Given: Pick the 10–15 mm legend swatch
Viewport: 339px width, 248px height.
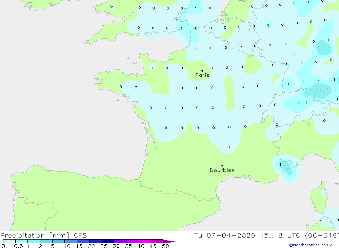Looking at the screenshot, I should 71,241.
